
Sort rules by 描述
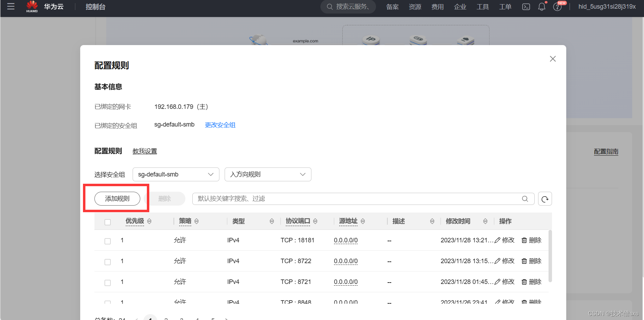click(x=432, y=221)
